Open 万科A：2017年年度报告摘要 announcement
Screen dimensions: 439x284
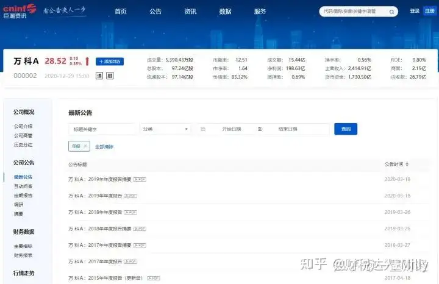(100, 246)
